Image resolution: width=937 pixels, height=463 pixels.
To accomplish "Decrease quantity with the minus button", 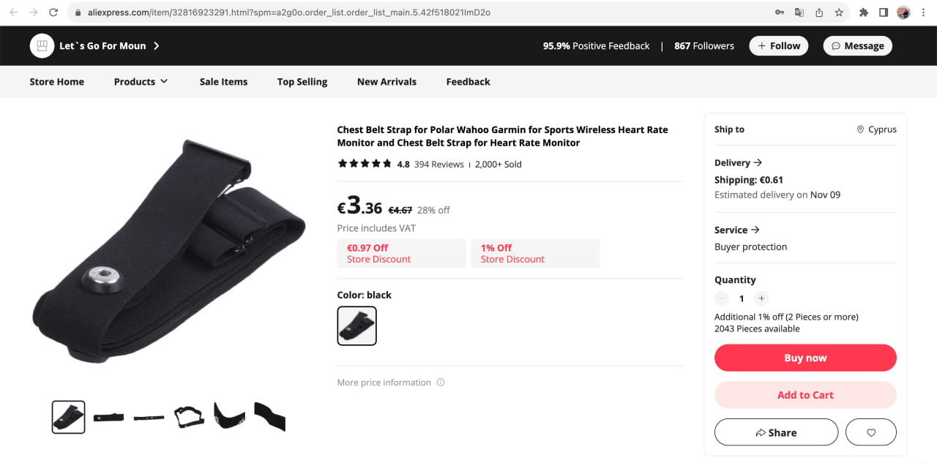I will pyautogui.click(x=722, y=298).
